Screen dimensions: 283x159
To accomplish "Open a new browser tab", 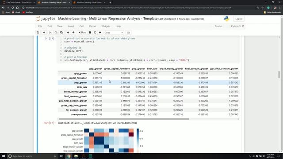I will click(110, 3).
